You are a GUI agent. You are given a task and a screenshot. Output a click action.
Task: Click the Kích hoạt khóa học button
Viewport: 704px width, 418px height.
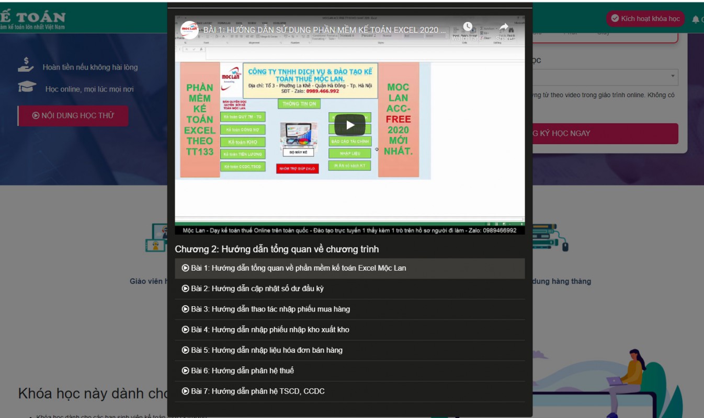click(645, 18)
